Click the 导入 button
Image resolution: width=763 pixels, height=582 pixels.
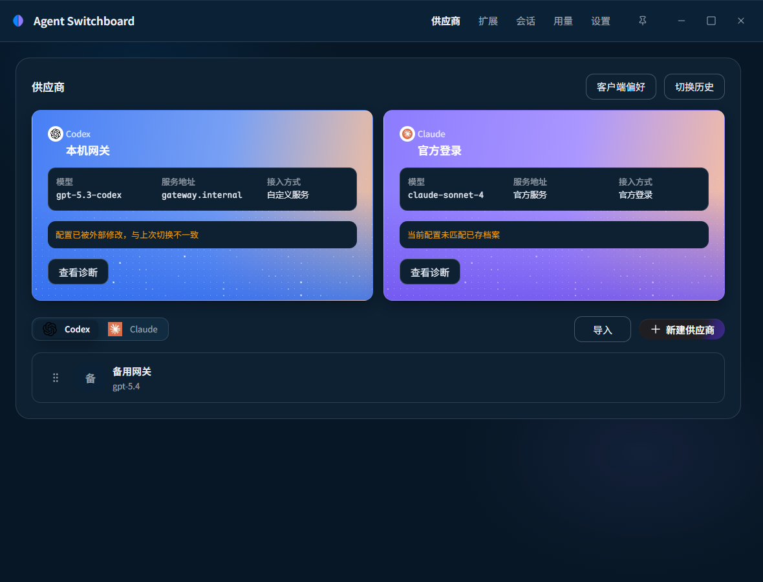click(x=603, y=329)
